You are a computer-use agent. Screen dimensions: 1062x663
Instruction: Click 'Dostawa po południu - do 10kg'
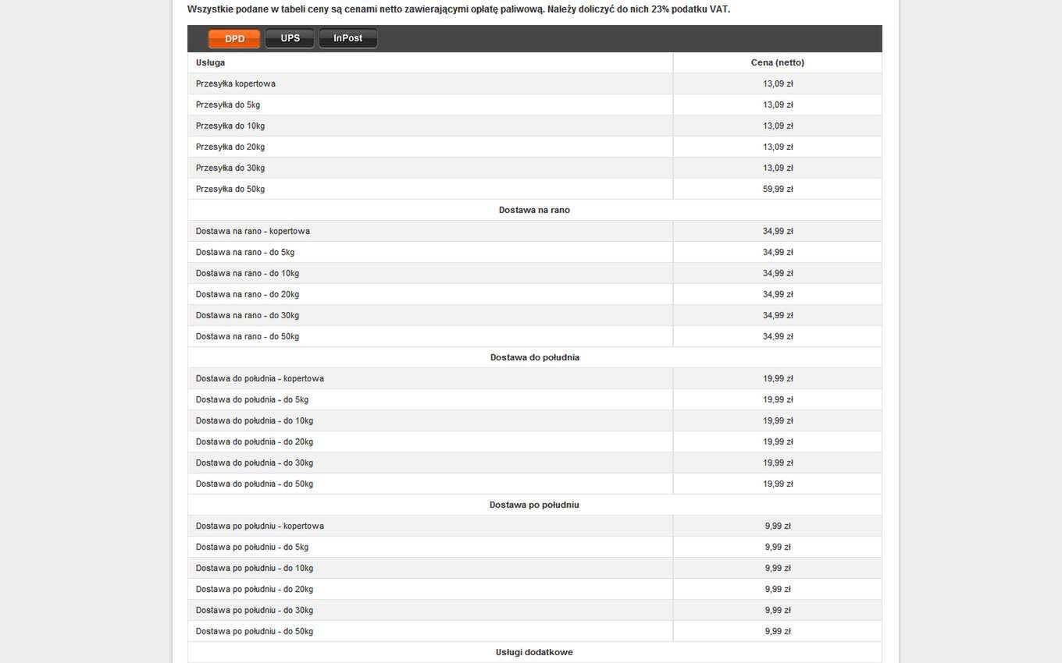pyautogui.click(x=255, y=568)
